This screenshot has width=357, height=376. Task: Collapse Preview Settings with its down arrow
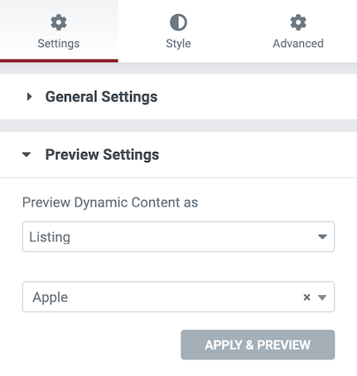(27, 155)
